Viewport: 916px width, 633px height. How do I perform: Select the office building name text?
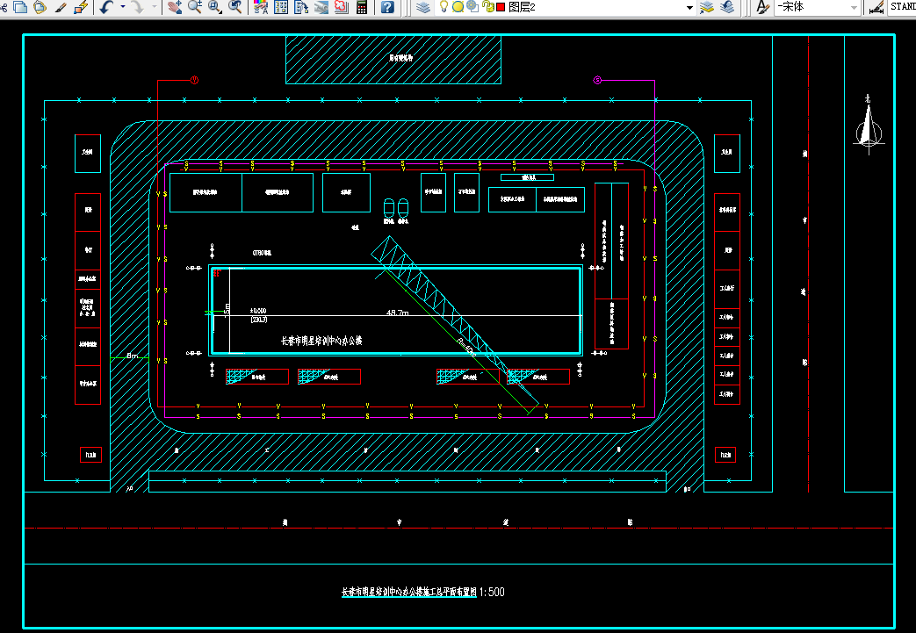click(322, 341)
